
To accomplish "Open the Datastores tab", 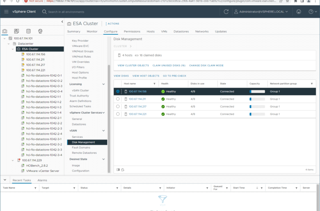I will pyautogui.click(x=181, y=31).
